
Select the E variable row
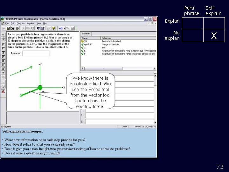[119, 51]
